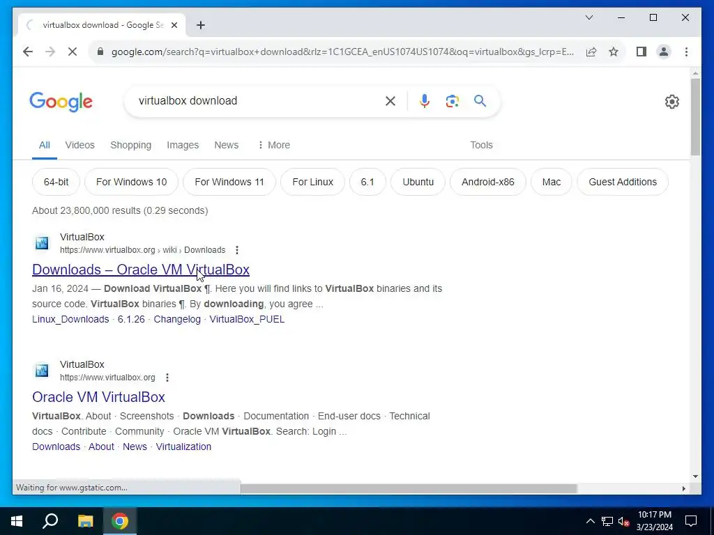This screenshot has width=714, height=535.
Task: Bookmark this page with the star icon
Action: 614,52
